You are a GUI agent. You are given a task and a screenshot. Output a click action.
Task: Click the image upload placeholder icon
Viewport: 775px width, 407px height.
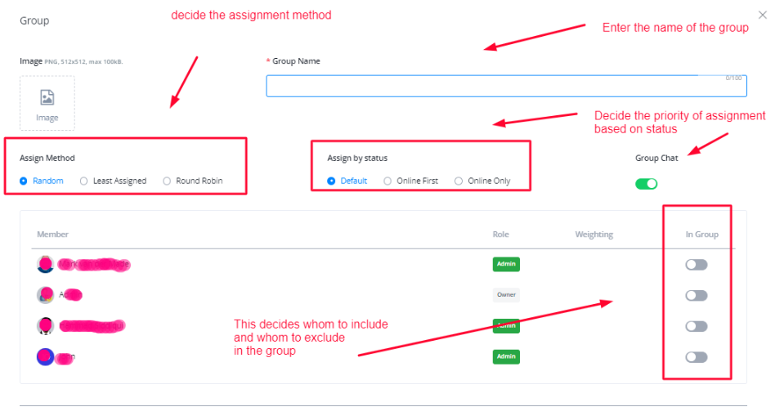pyautogui.click(x=47, y=99)
